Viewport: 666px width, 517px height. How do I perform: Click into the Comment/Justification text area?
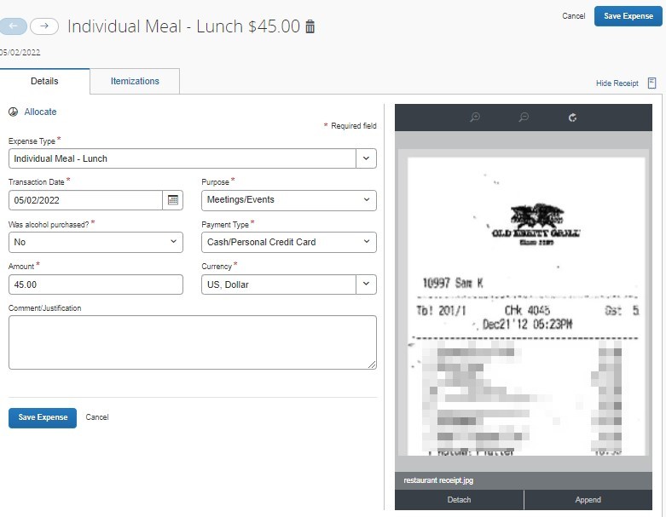[x=193, y=342]
